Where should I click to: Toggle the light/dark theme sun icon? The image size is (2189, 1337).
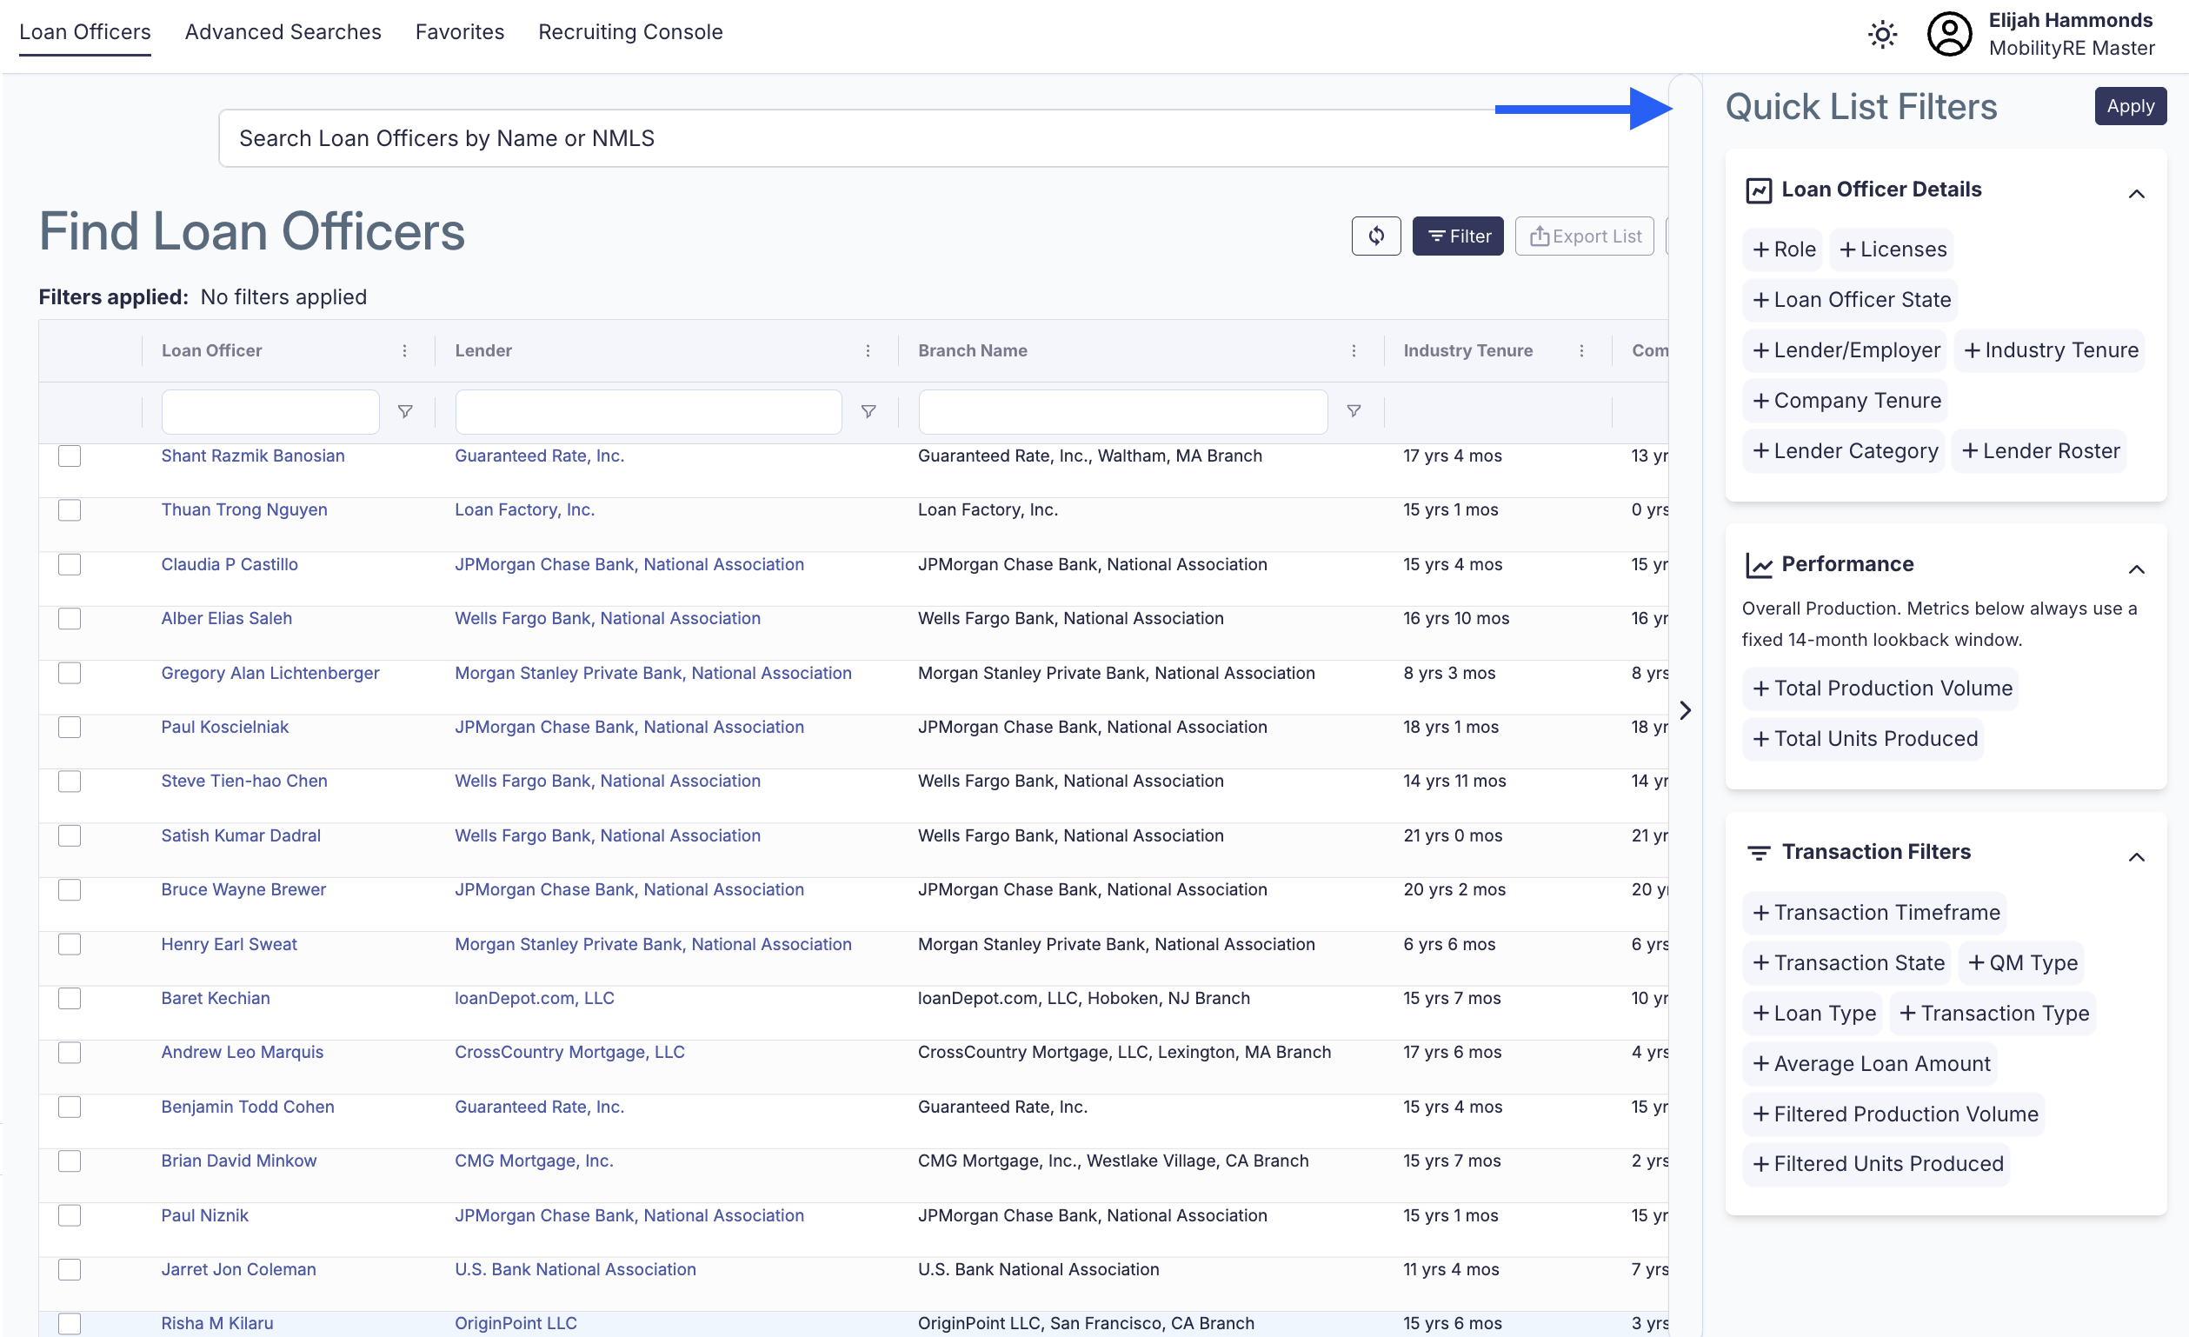[x=1881, y=34]
